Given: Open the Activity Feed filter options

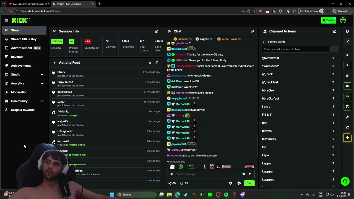Looking at the screenshot, I should coord(150,63).
